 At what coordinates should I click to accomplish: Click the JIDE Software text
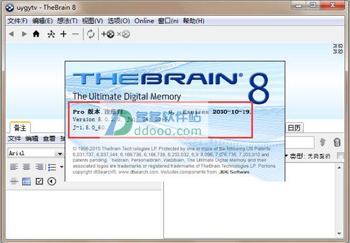pyautogui.click(x=234, y=172)
